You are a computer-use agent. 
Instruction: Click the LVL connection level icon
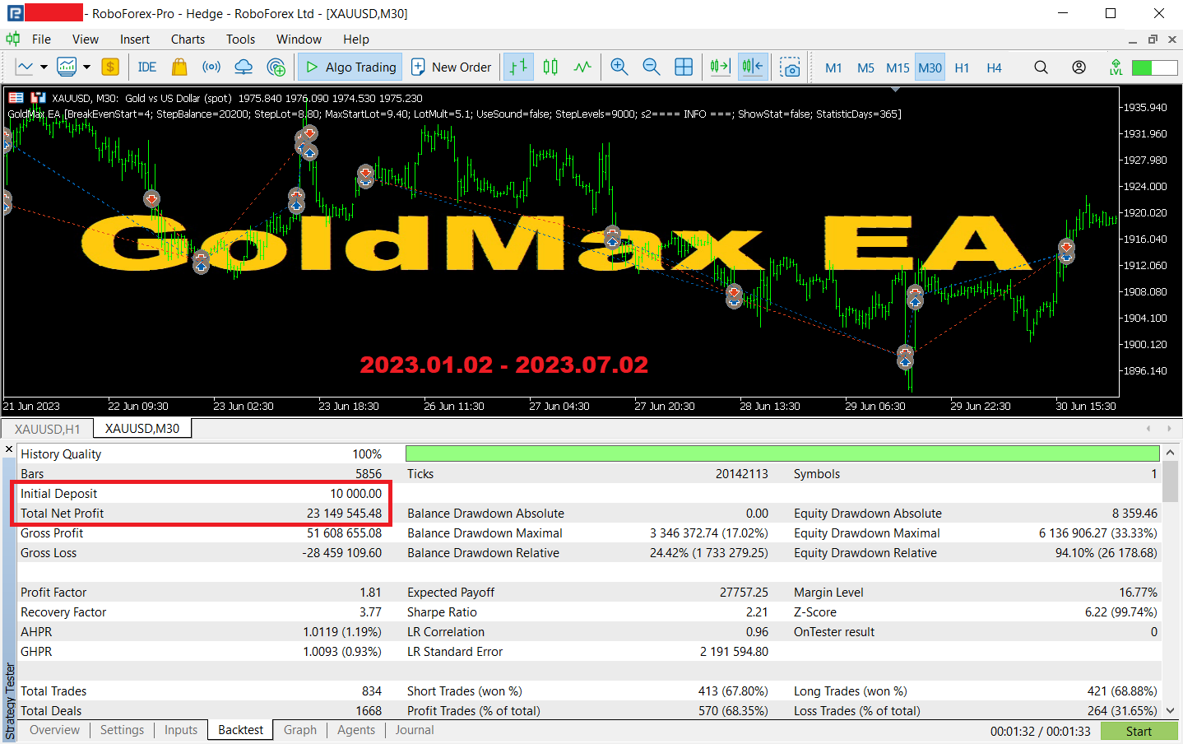(1116, 67)
